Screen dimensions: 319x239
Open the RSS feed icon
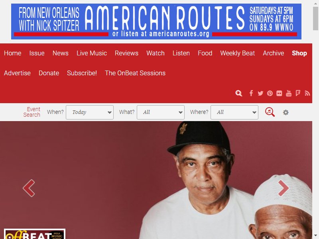307,93
